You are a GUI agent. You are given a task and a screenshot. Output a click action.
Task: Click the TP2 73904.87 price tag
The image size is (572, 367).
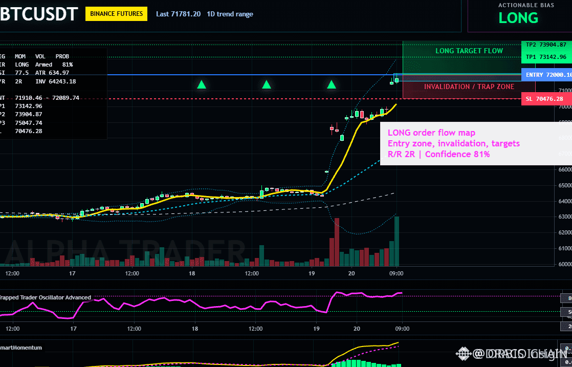click(546, 45)
